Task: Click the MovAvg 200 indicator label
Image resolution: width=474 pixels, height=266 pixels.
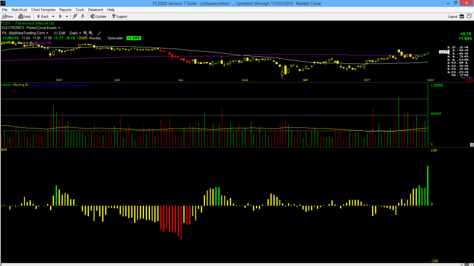Action: point(43,43)
